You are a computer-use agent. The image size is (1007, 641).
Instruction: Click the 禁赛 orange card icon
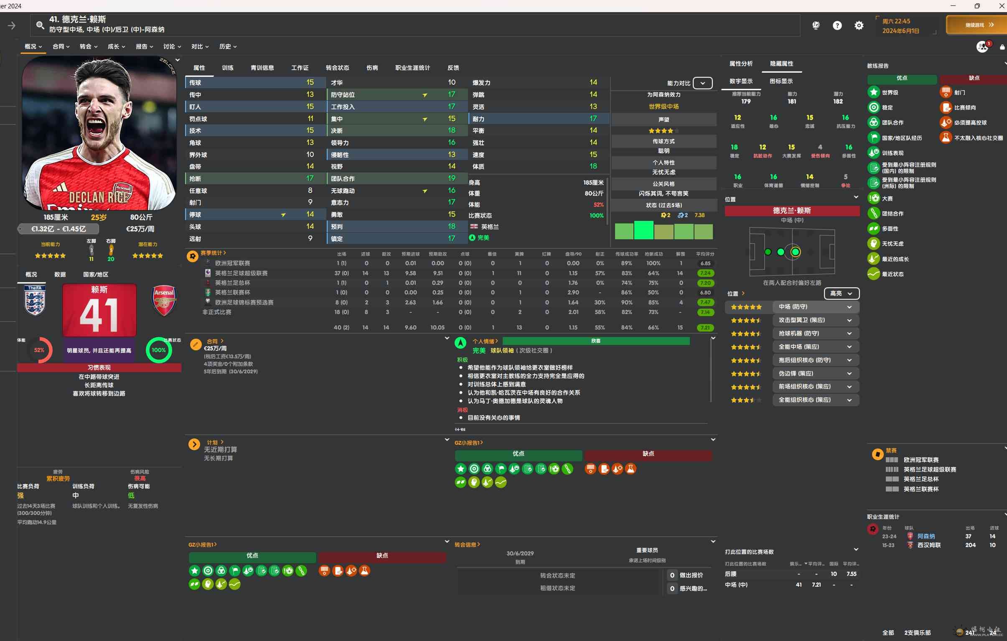pos(877,454)
